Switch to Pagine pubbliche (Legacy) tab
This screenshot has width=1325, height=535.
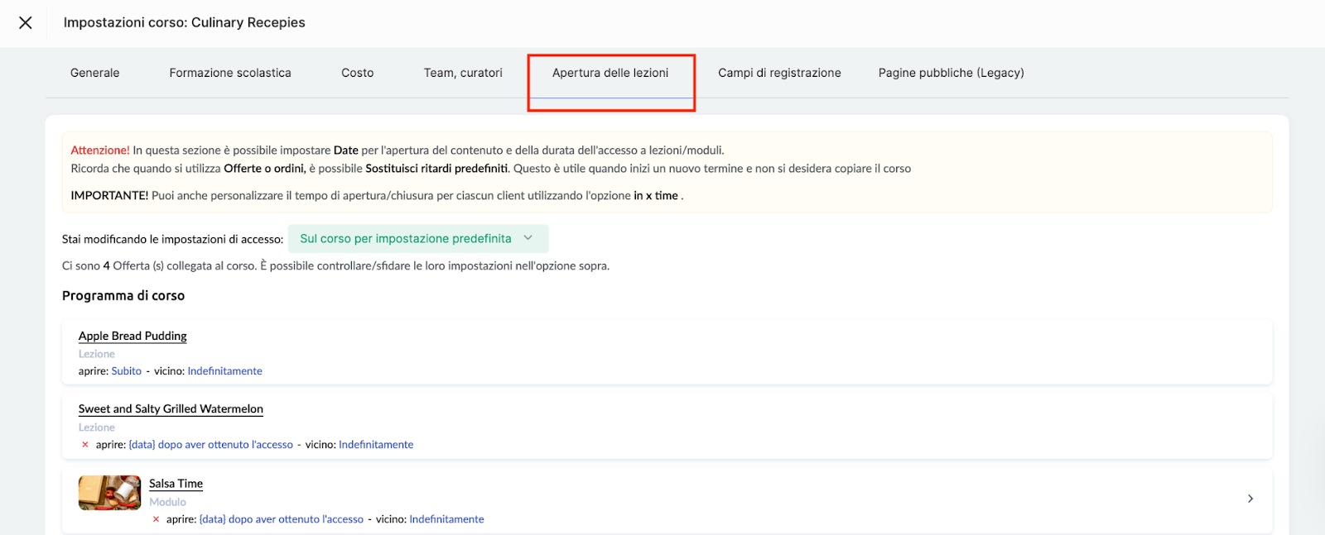(x=951, y=73)
